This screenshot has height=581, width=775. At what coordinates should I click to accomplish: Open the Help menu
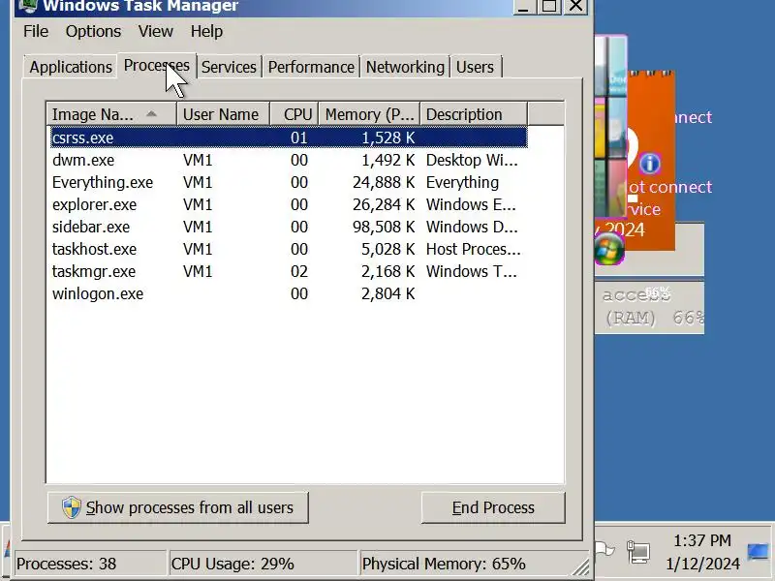pos(206,31)
